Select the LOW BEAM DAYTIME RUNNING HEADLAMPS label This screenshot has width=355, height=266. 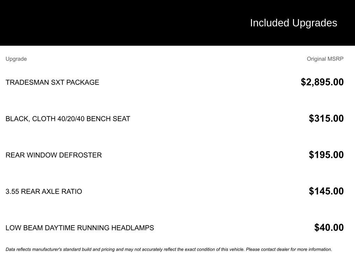[80, 228]
